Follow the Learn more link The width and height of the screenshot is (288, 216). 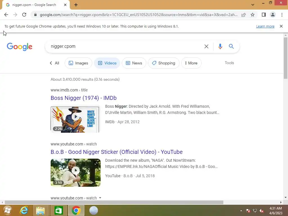265,26
